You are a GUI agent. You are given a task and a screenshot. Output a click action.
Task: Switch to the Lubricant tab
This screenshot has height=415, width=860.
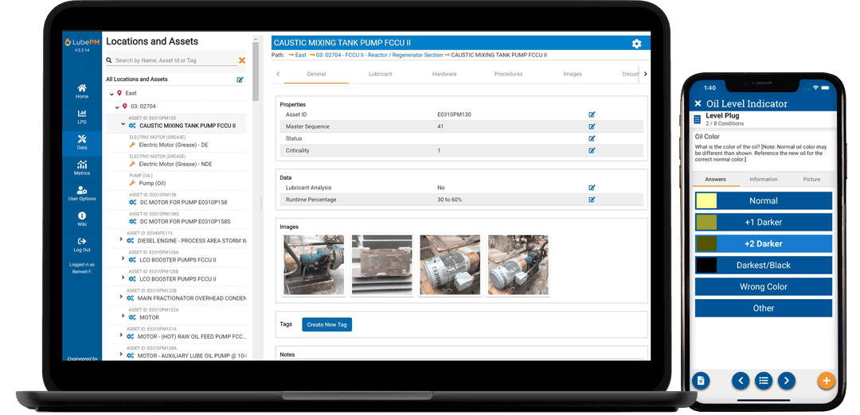pyautogui.click(x=380, y=74)
